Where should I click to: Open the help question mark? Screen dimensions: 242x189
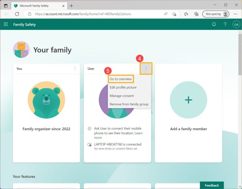pos(225,24)
